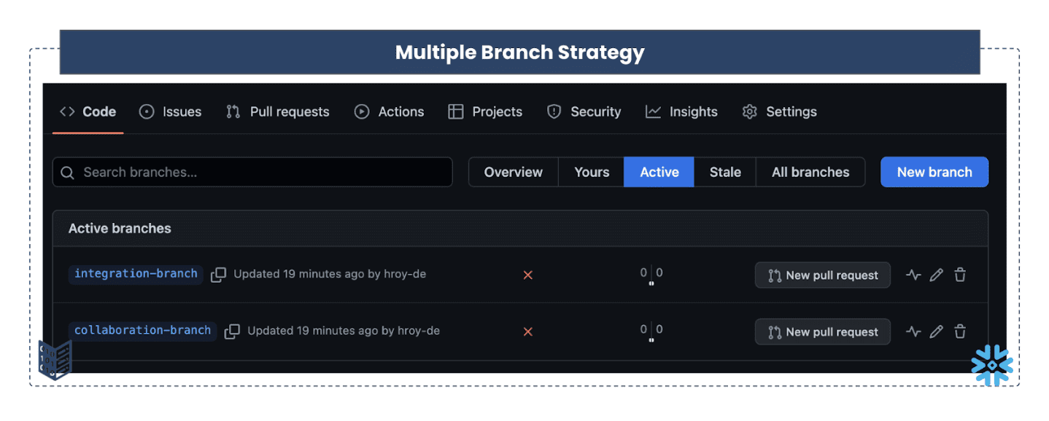
Task: Click rename pencil icon for integration-branch
Action: click(937, 275)
